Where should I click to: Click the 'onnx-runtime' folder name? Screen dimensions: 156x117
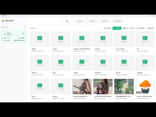coord(120,49)
